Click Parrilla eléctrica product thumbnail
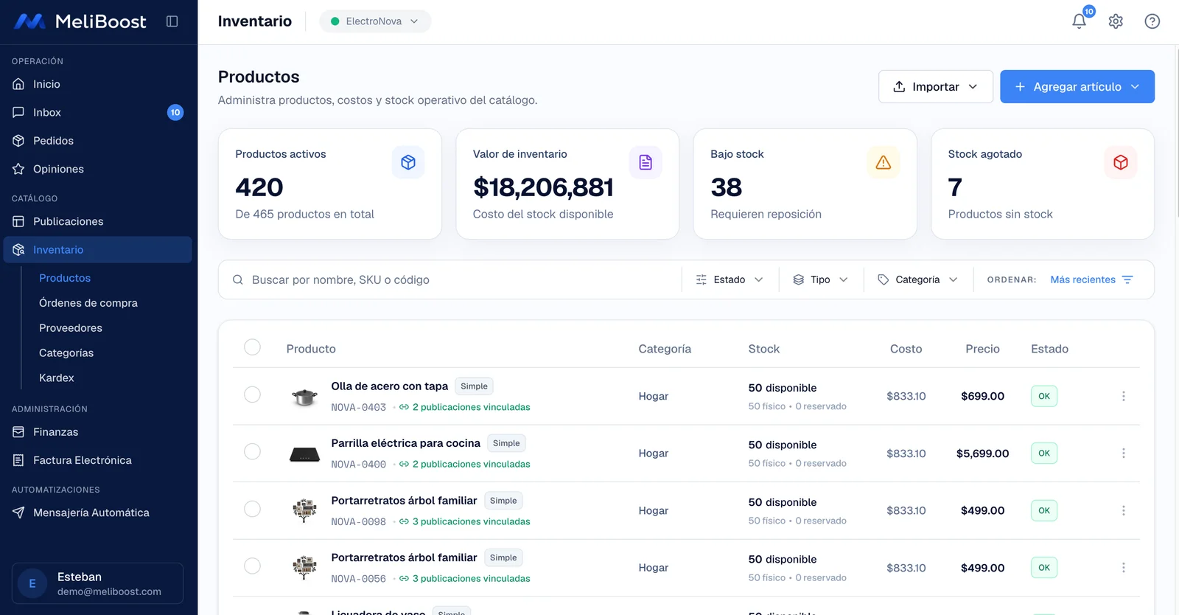This screenshot has height=615, width=1179. pos(304,454)
